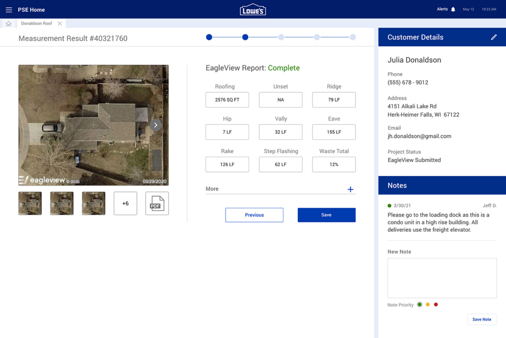Screen dimensions: 506x338
Task: Select the first aerial thumbnail
Action: [x=30, y=203]
